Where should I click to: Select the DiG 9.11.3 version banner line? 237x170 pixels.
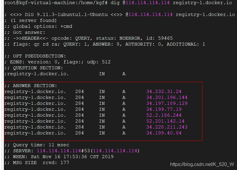[x=120, y=15]
